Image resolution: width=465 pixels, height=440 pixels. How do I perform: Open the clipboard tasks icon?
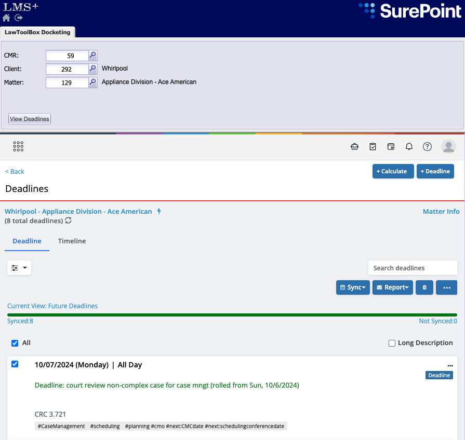(x=373, y=146)
